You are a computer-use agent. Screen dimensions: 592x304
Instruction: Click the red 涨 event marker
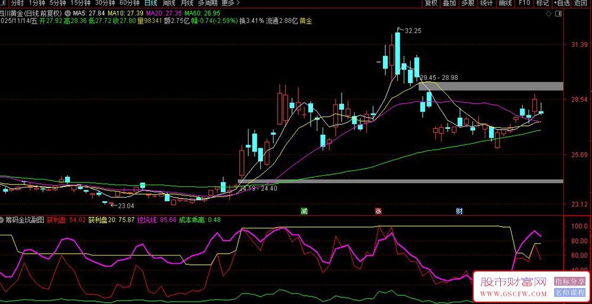tap(378, 211)
